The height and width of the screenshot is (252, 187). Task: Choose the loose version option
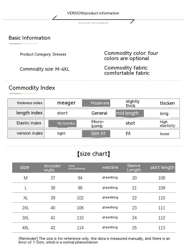164,134
